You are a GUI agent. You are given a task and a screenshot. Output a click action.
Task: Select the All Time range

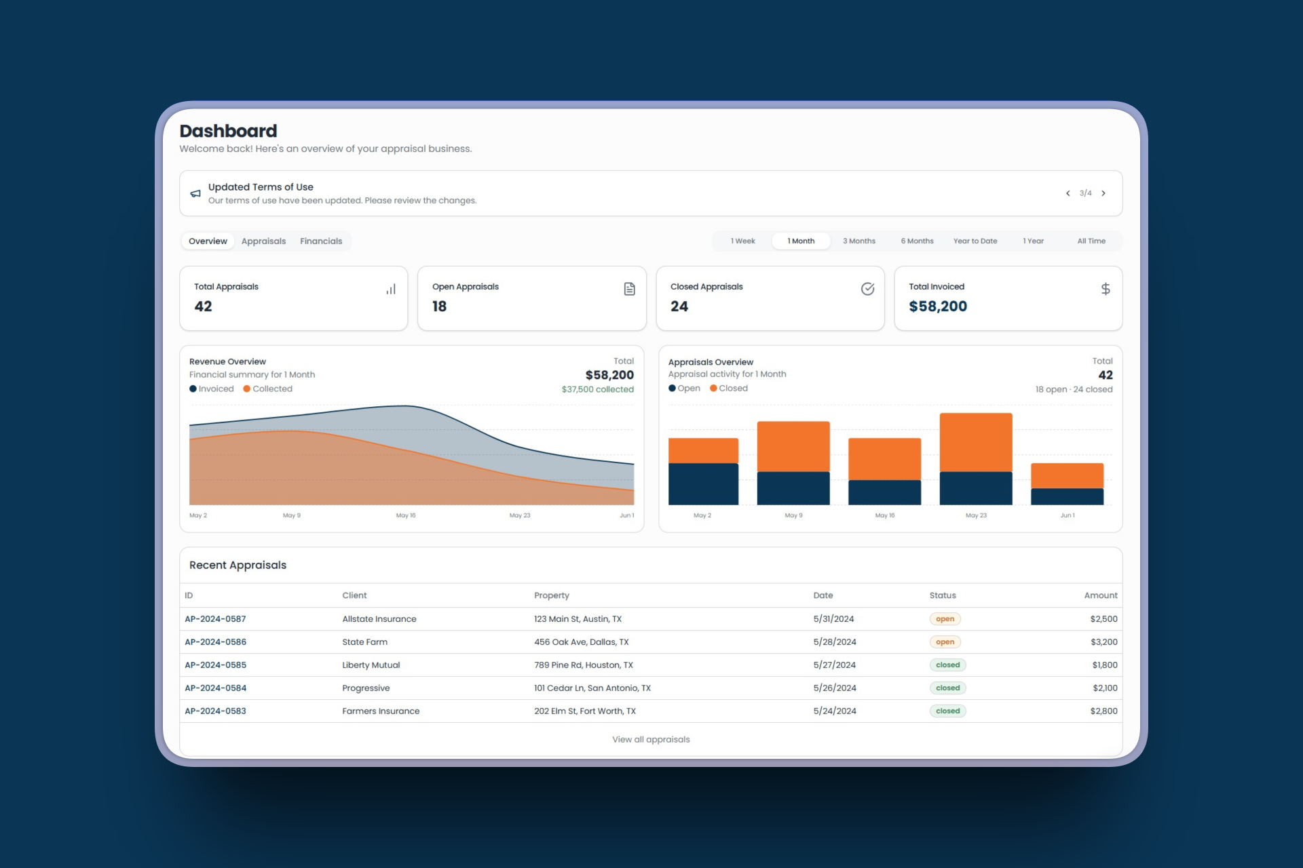pos(1091,241)
